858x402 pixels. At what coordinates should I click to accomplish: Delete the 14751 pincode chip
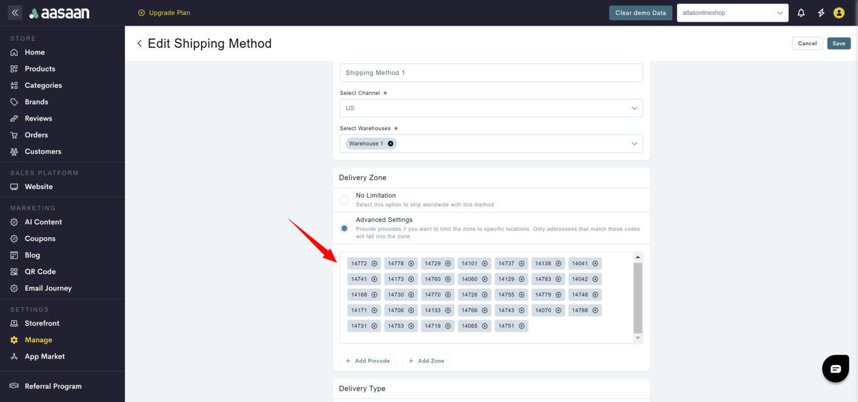point(521,326)
